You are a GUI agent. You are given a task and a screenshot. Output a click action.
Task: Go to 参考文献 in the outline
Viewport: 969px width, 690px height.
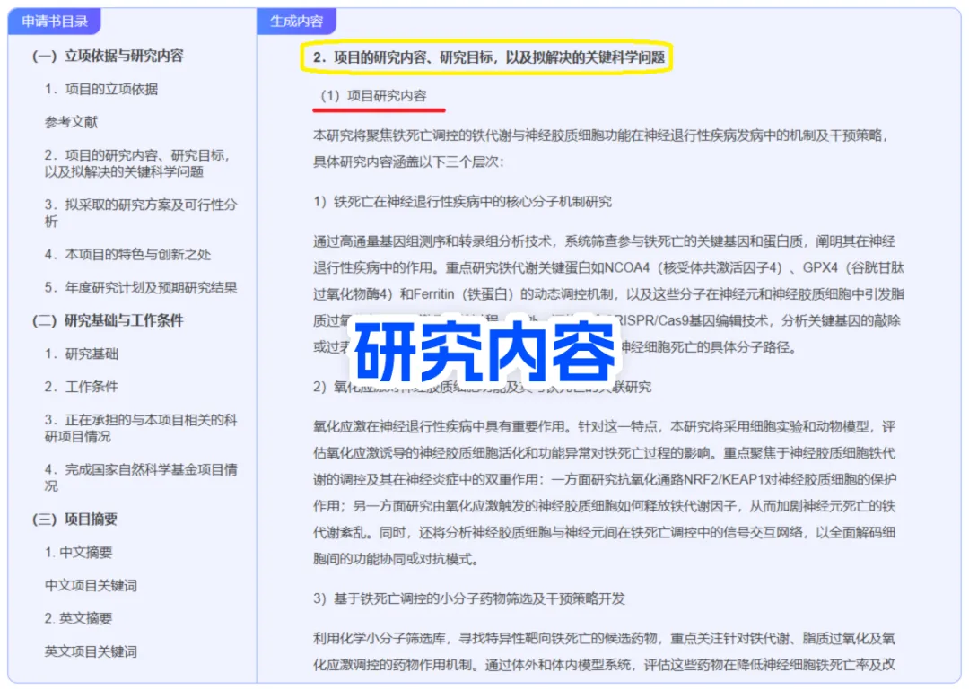pyautogui.click(x=71, y=122)
